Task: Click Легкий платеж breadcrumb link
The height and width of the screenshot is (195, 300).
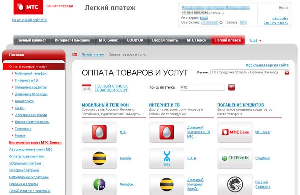Action: coord(93,54)
